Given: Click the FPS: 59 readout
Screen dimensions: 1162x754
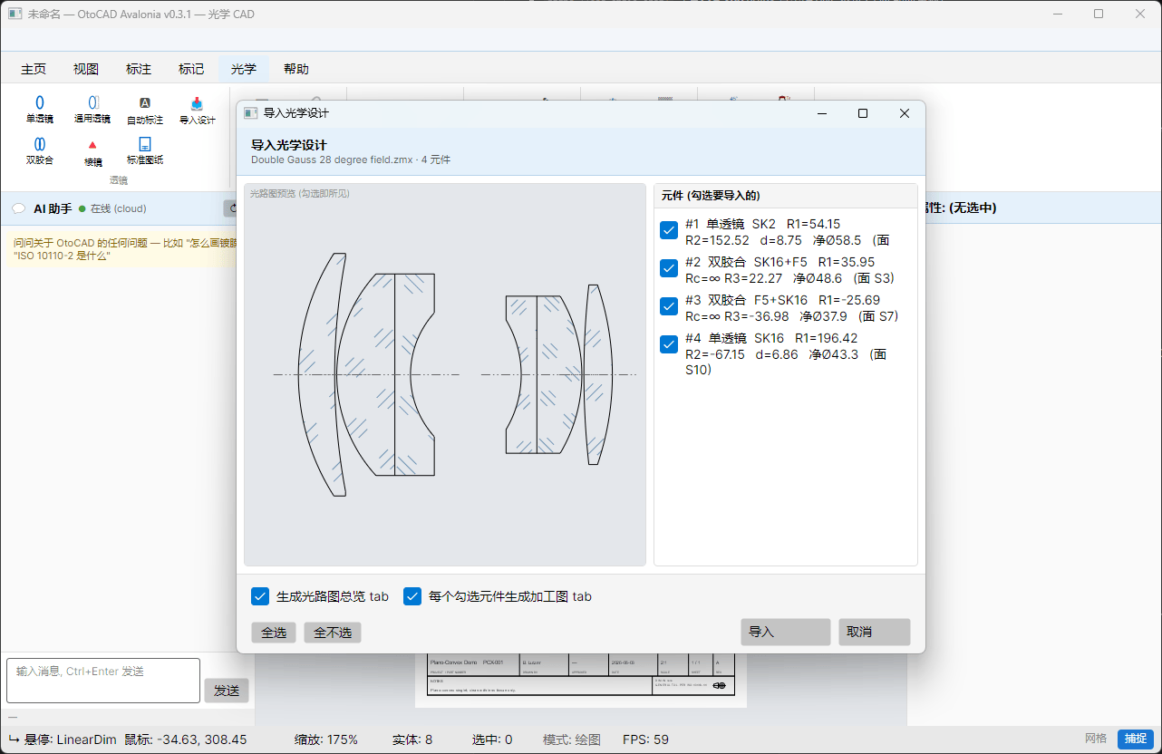Looking at the screenshot, I should point(645,739).
